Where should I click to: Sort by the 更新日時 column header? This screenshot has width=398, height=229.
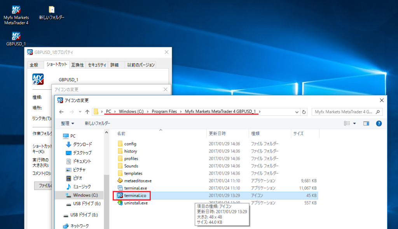coord(228,134)
